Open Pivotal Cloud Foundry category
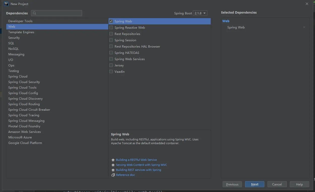Screen dimensions: 315x192 tap(57, 126)
